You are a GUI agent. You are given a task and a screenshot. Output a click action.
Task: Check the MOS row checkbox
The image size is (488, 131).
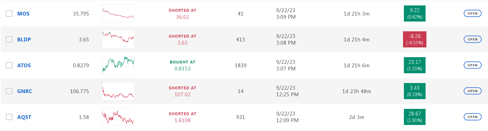point(9,14)
